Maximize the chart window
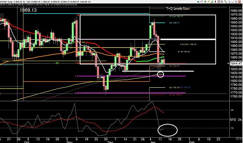Viewport: 243px width, 143px height. tap(236, 2)
